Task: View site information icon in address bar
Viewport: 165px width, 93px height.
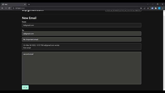Action: (x=13, y=8)
